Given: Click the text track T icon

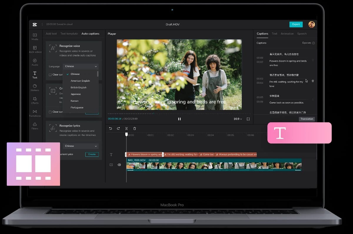Looking at the screenshot, I should coord(111,154).
